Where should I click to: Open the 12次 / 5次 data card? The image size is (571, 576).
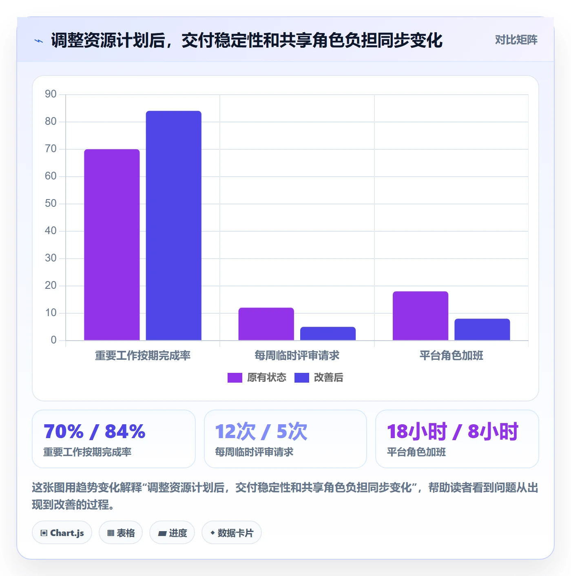[285, 439]
